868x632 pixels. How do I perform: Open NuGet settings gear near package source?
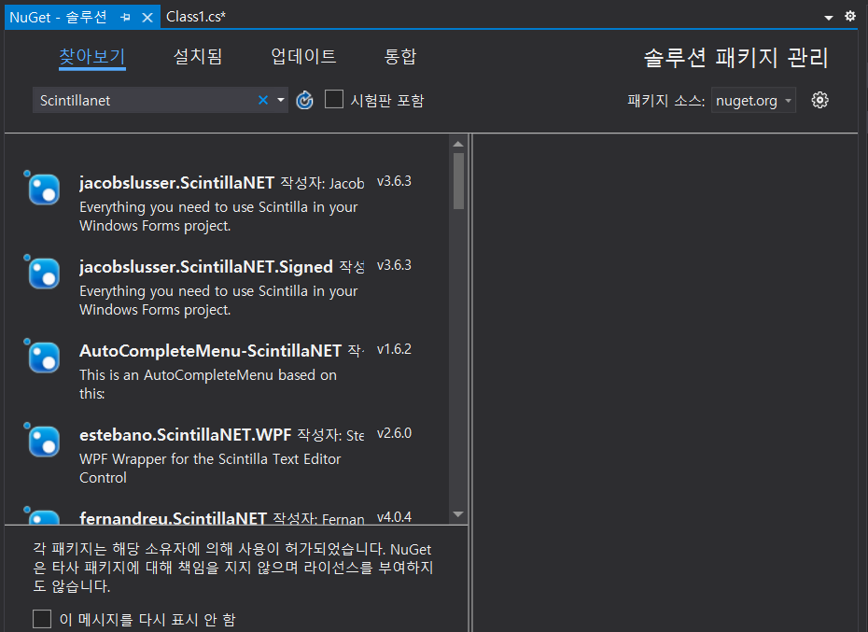pyautogui.click(x=819, y=100)
